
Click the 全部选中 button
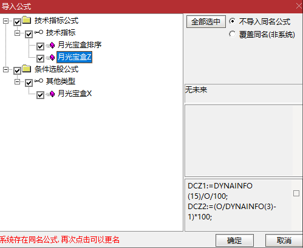pyautogui.click(x=206, y=22)
